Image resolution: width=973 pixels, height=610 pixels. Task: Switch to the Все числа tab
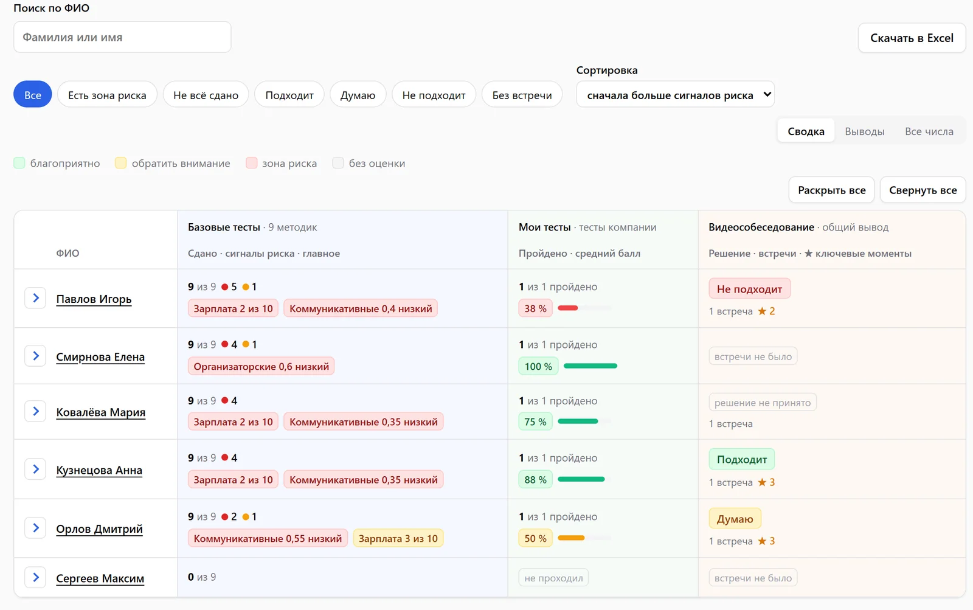(929, 131)
